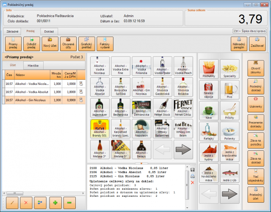Collapse the log panel with orange splitter arrow
The image size is (271, 212).
(x=141, y=163)
